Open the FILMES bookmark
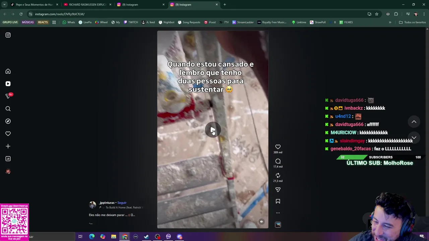 pyautogui.click(x=346, y=22)
